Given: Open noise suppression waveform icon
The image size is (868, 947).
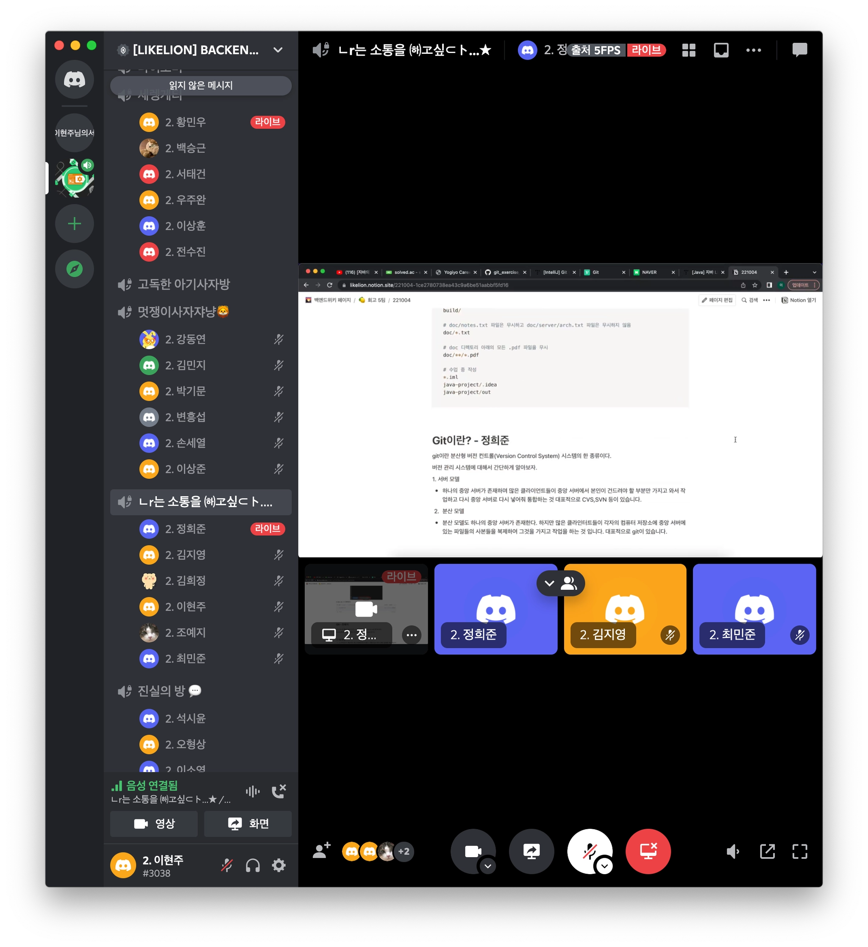Looking at the screenshot, I should (252, 791).
